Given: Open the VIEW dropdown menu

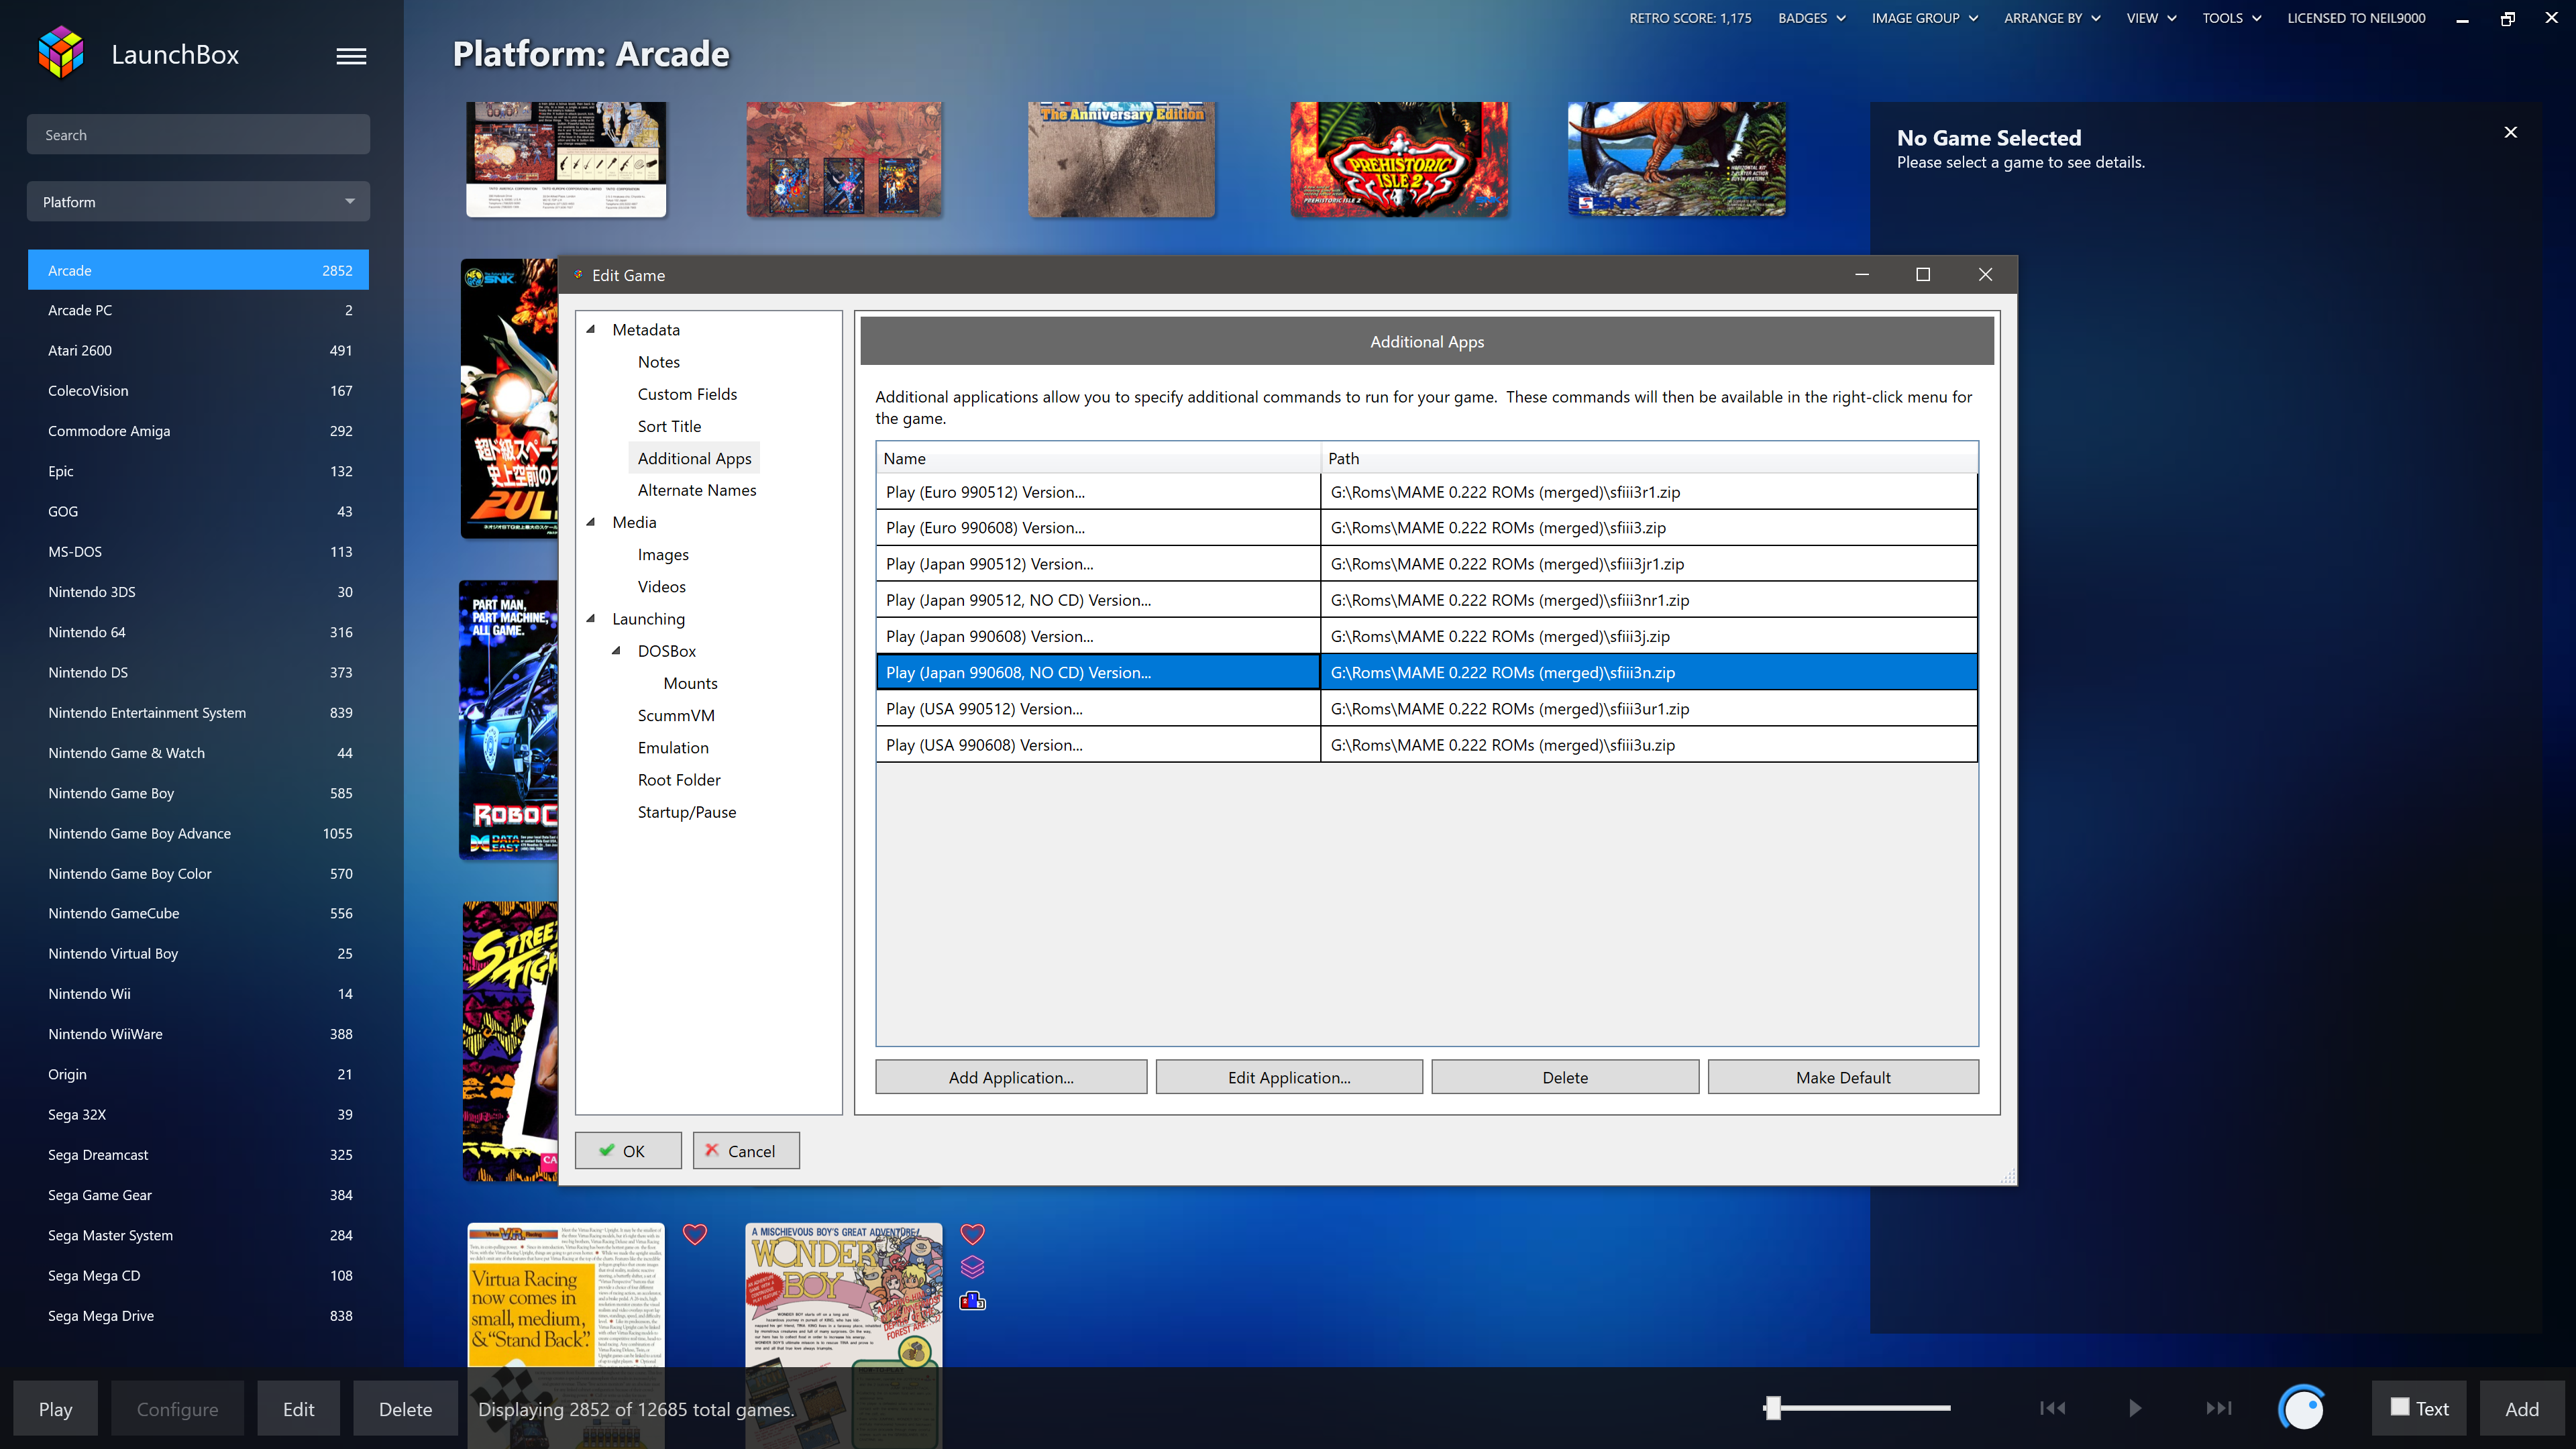Looking at the screenshot, I should pyautogui.click(x=2151, y=18).
